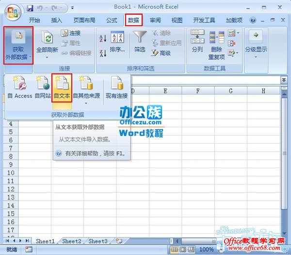Image resolution: width=291 pixels, height=255 pixels.
Task: Select column E header
Action: 165,91
